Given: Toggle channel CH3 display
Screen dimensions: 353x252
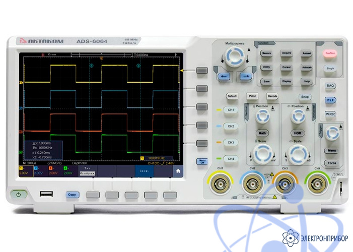Looking at the screenshot, I should pyautogui.click(x=231, y=143).
